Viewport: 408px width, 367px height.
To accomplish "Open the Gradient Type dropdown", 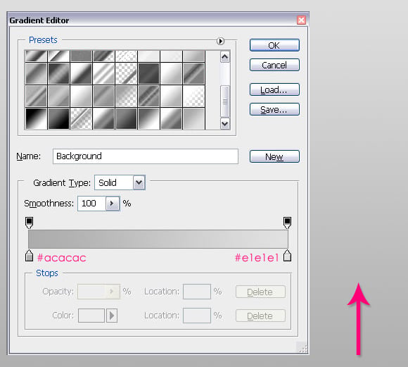I will click(x=139, y=182).
